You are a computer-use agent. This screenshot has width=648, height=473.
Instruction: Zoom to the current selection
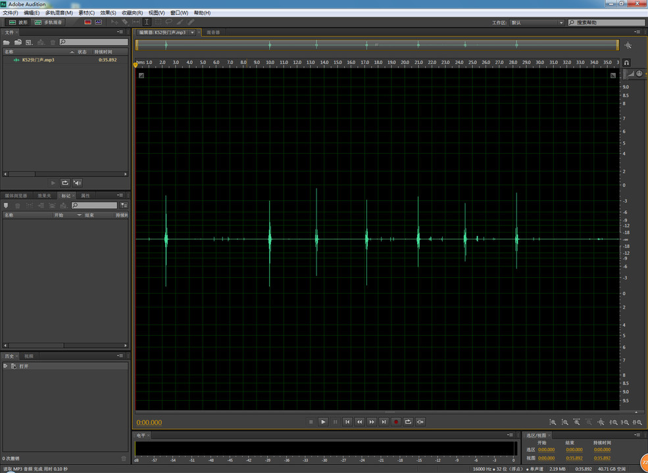[x=637, y=422]
